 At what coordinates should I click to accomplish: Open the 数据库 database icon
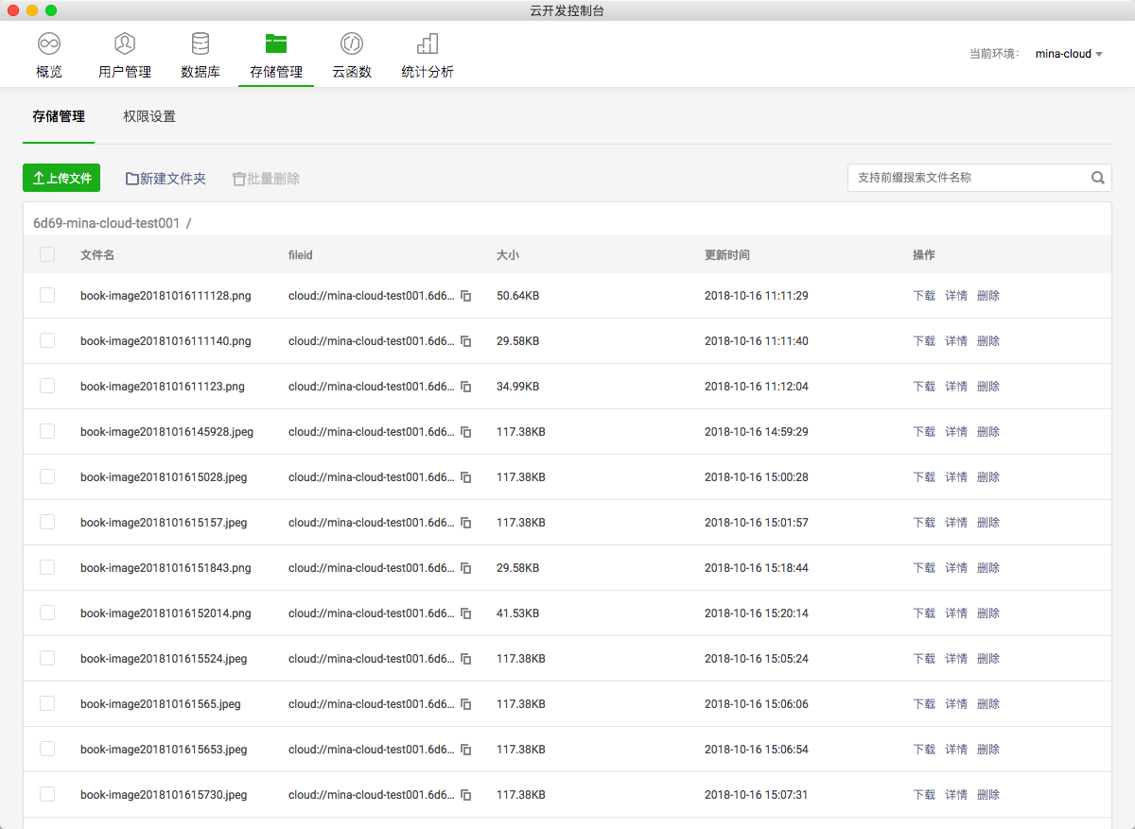pyautogui.click(x=201, y=43)
